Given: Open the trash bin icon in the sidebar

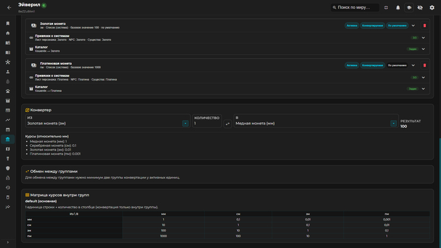Looking at the screenshot, I should [x=8, y=197].
